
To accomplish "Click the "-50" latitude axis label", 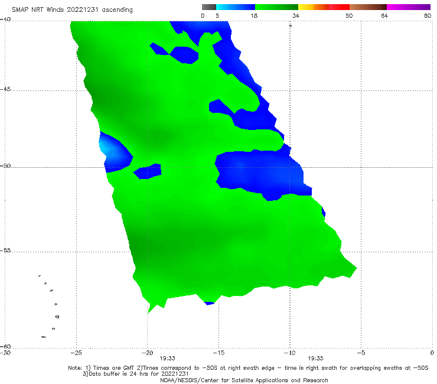I will pos(5,165).
